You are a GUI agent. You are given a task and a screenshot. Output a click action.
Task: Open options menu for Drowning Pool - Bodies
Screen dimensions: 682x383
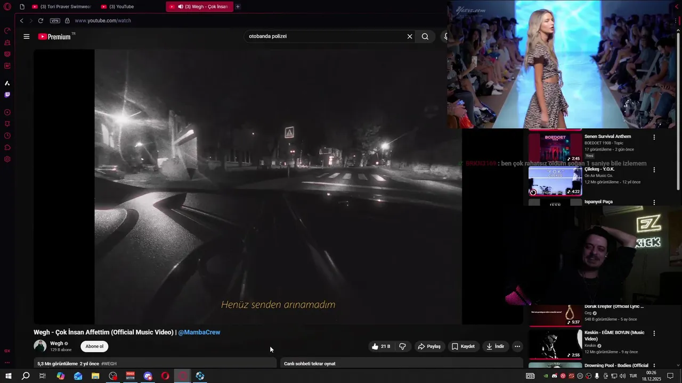[x=654, y=367]
